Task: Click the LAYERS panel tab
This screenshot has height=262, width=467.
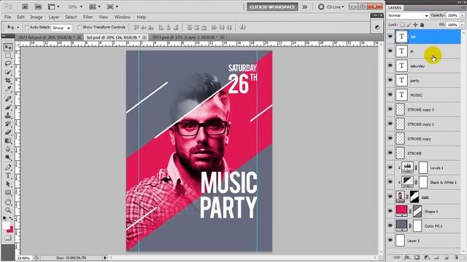Action: click(x=395, y=8)
